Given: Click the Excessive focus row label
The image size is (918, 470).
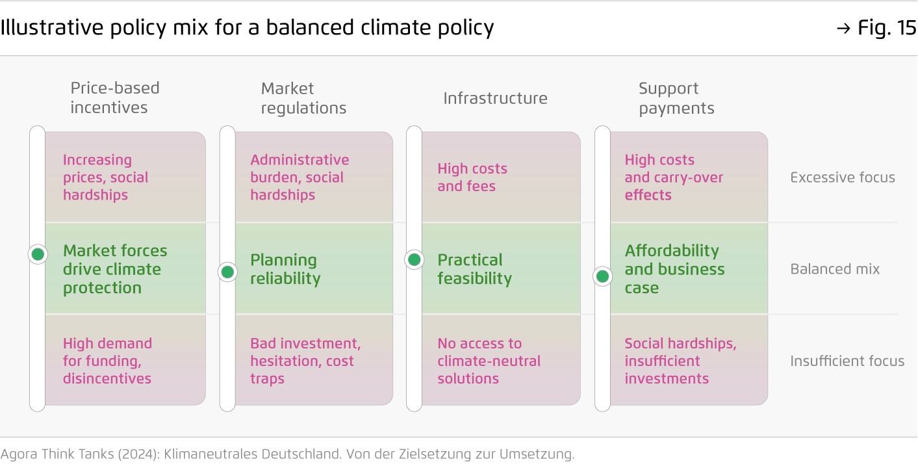Looking at the screenshot, I should 842,177.
